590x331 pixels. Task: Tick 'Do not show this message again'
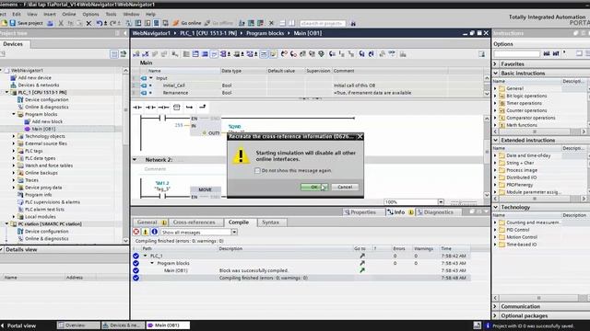(x=257, y=170)
